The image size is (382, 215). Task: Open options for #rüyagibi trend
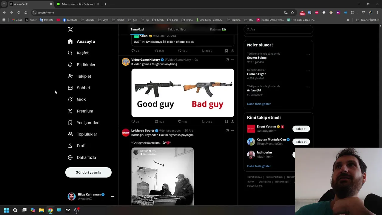[308, 87]
